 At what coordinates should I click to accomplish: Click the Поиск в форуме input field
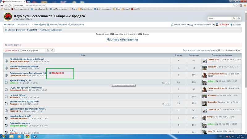(x=33, y=50)
